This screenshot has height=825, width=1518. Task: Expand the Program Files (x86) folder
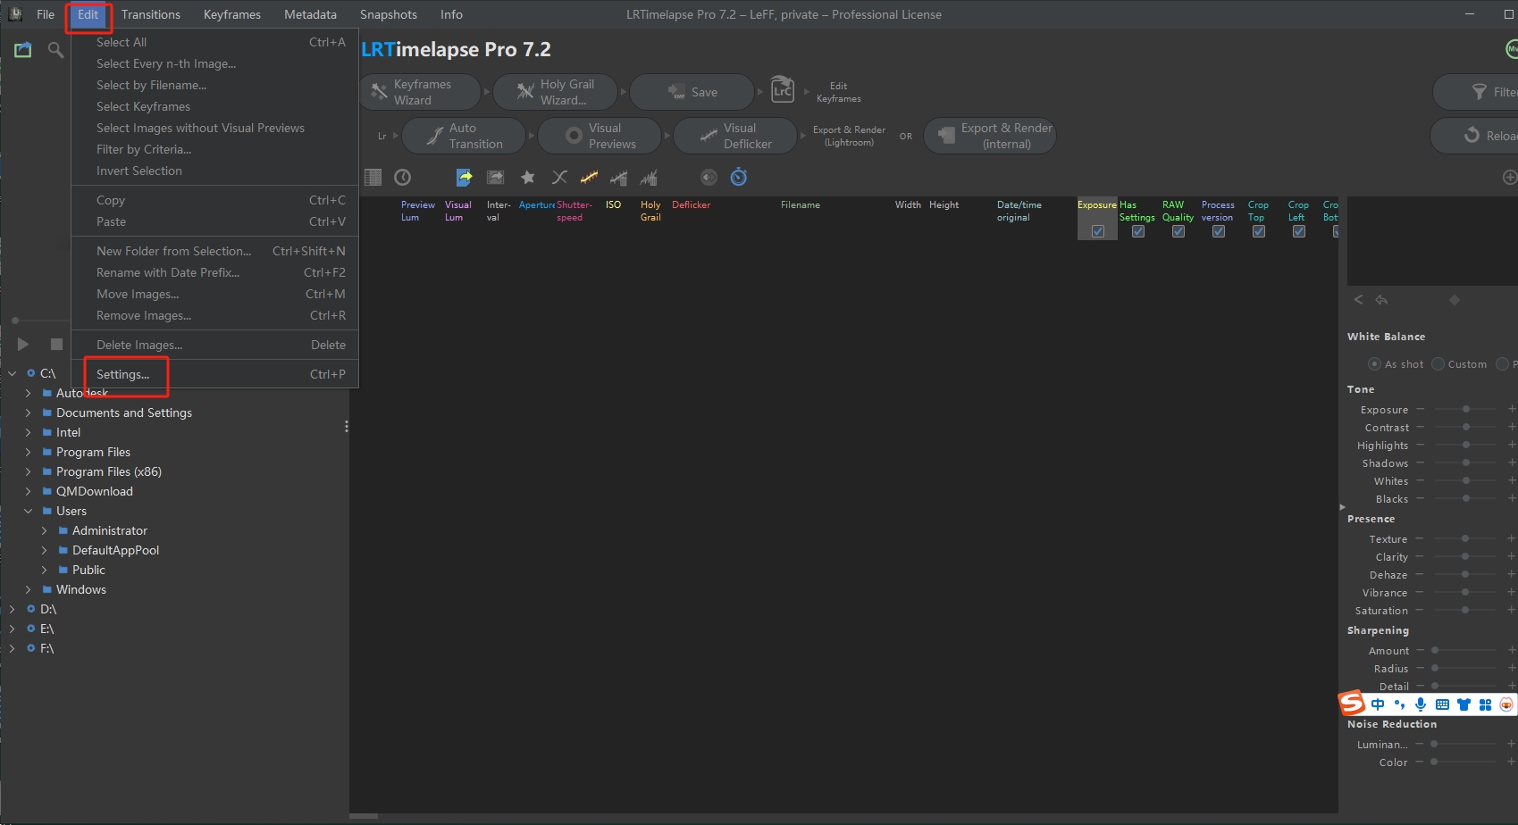point(29,471)
